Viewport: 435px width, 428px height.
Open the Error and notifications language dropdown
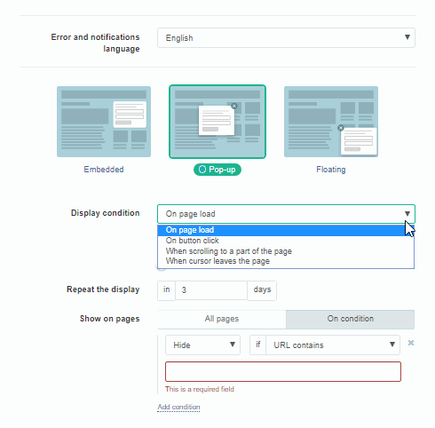[x=286, y=37]
